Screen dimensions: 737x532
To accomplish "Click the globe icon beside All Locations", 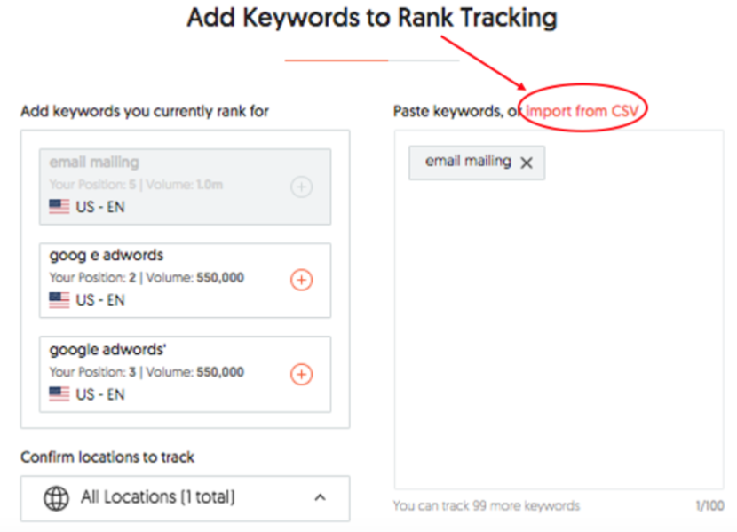I will tap(56, 497).
